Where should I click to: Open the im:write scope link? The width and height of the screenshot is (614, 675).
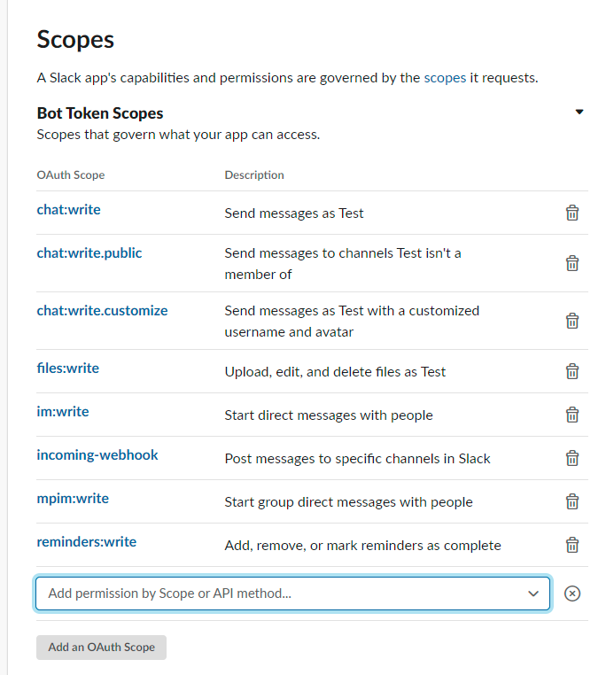[x=63, y=412]
